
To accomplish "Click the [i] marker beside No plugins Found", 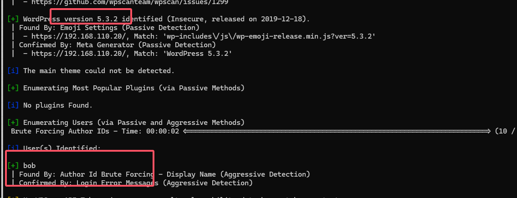I will coord(14,105).
